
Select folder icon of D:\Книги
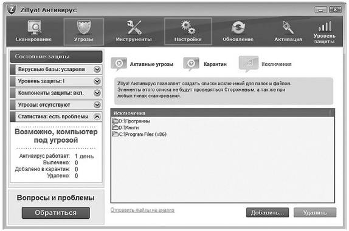pos(116,127)
